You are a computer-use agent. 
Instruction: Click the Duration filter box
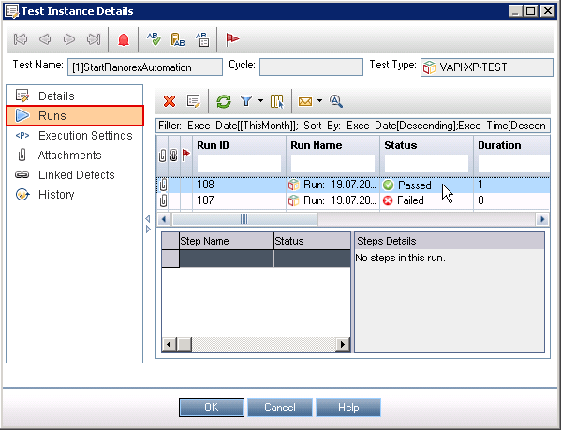[514, 164]
